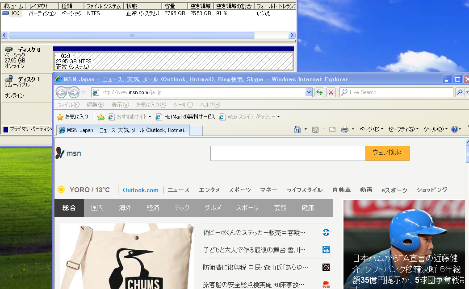Click Disk Management horizontal scrollbar right arrow

(292, 35)
